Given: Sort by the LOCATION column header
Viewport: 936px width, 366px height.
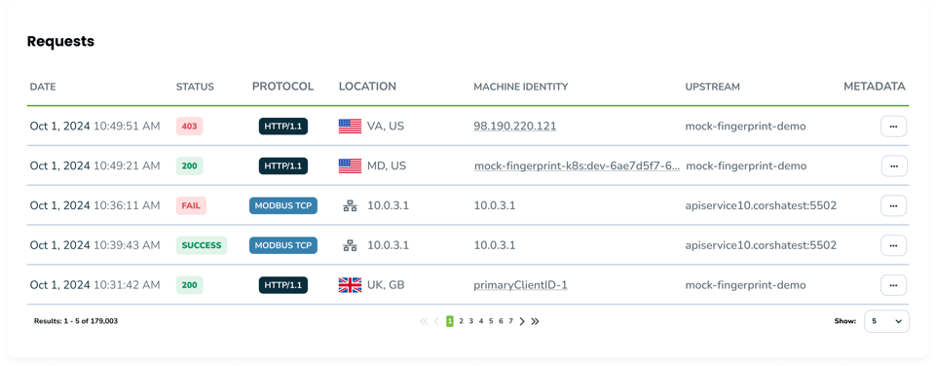Looking at the screenshot, I should 367,86.
